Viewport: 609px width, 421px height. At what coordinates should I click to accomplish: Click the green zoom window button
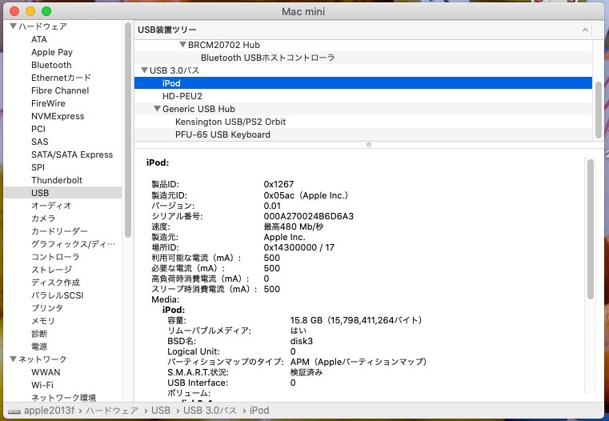click(46, 11)
